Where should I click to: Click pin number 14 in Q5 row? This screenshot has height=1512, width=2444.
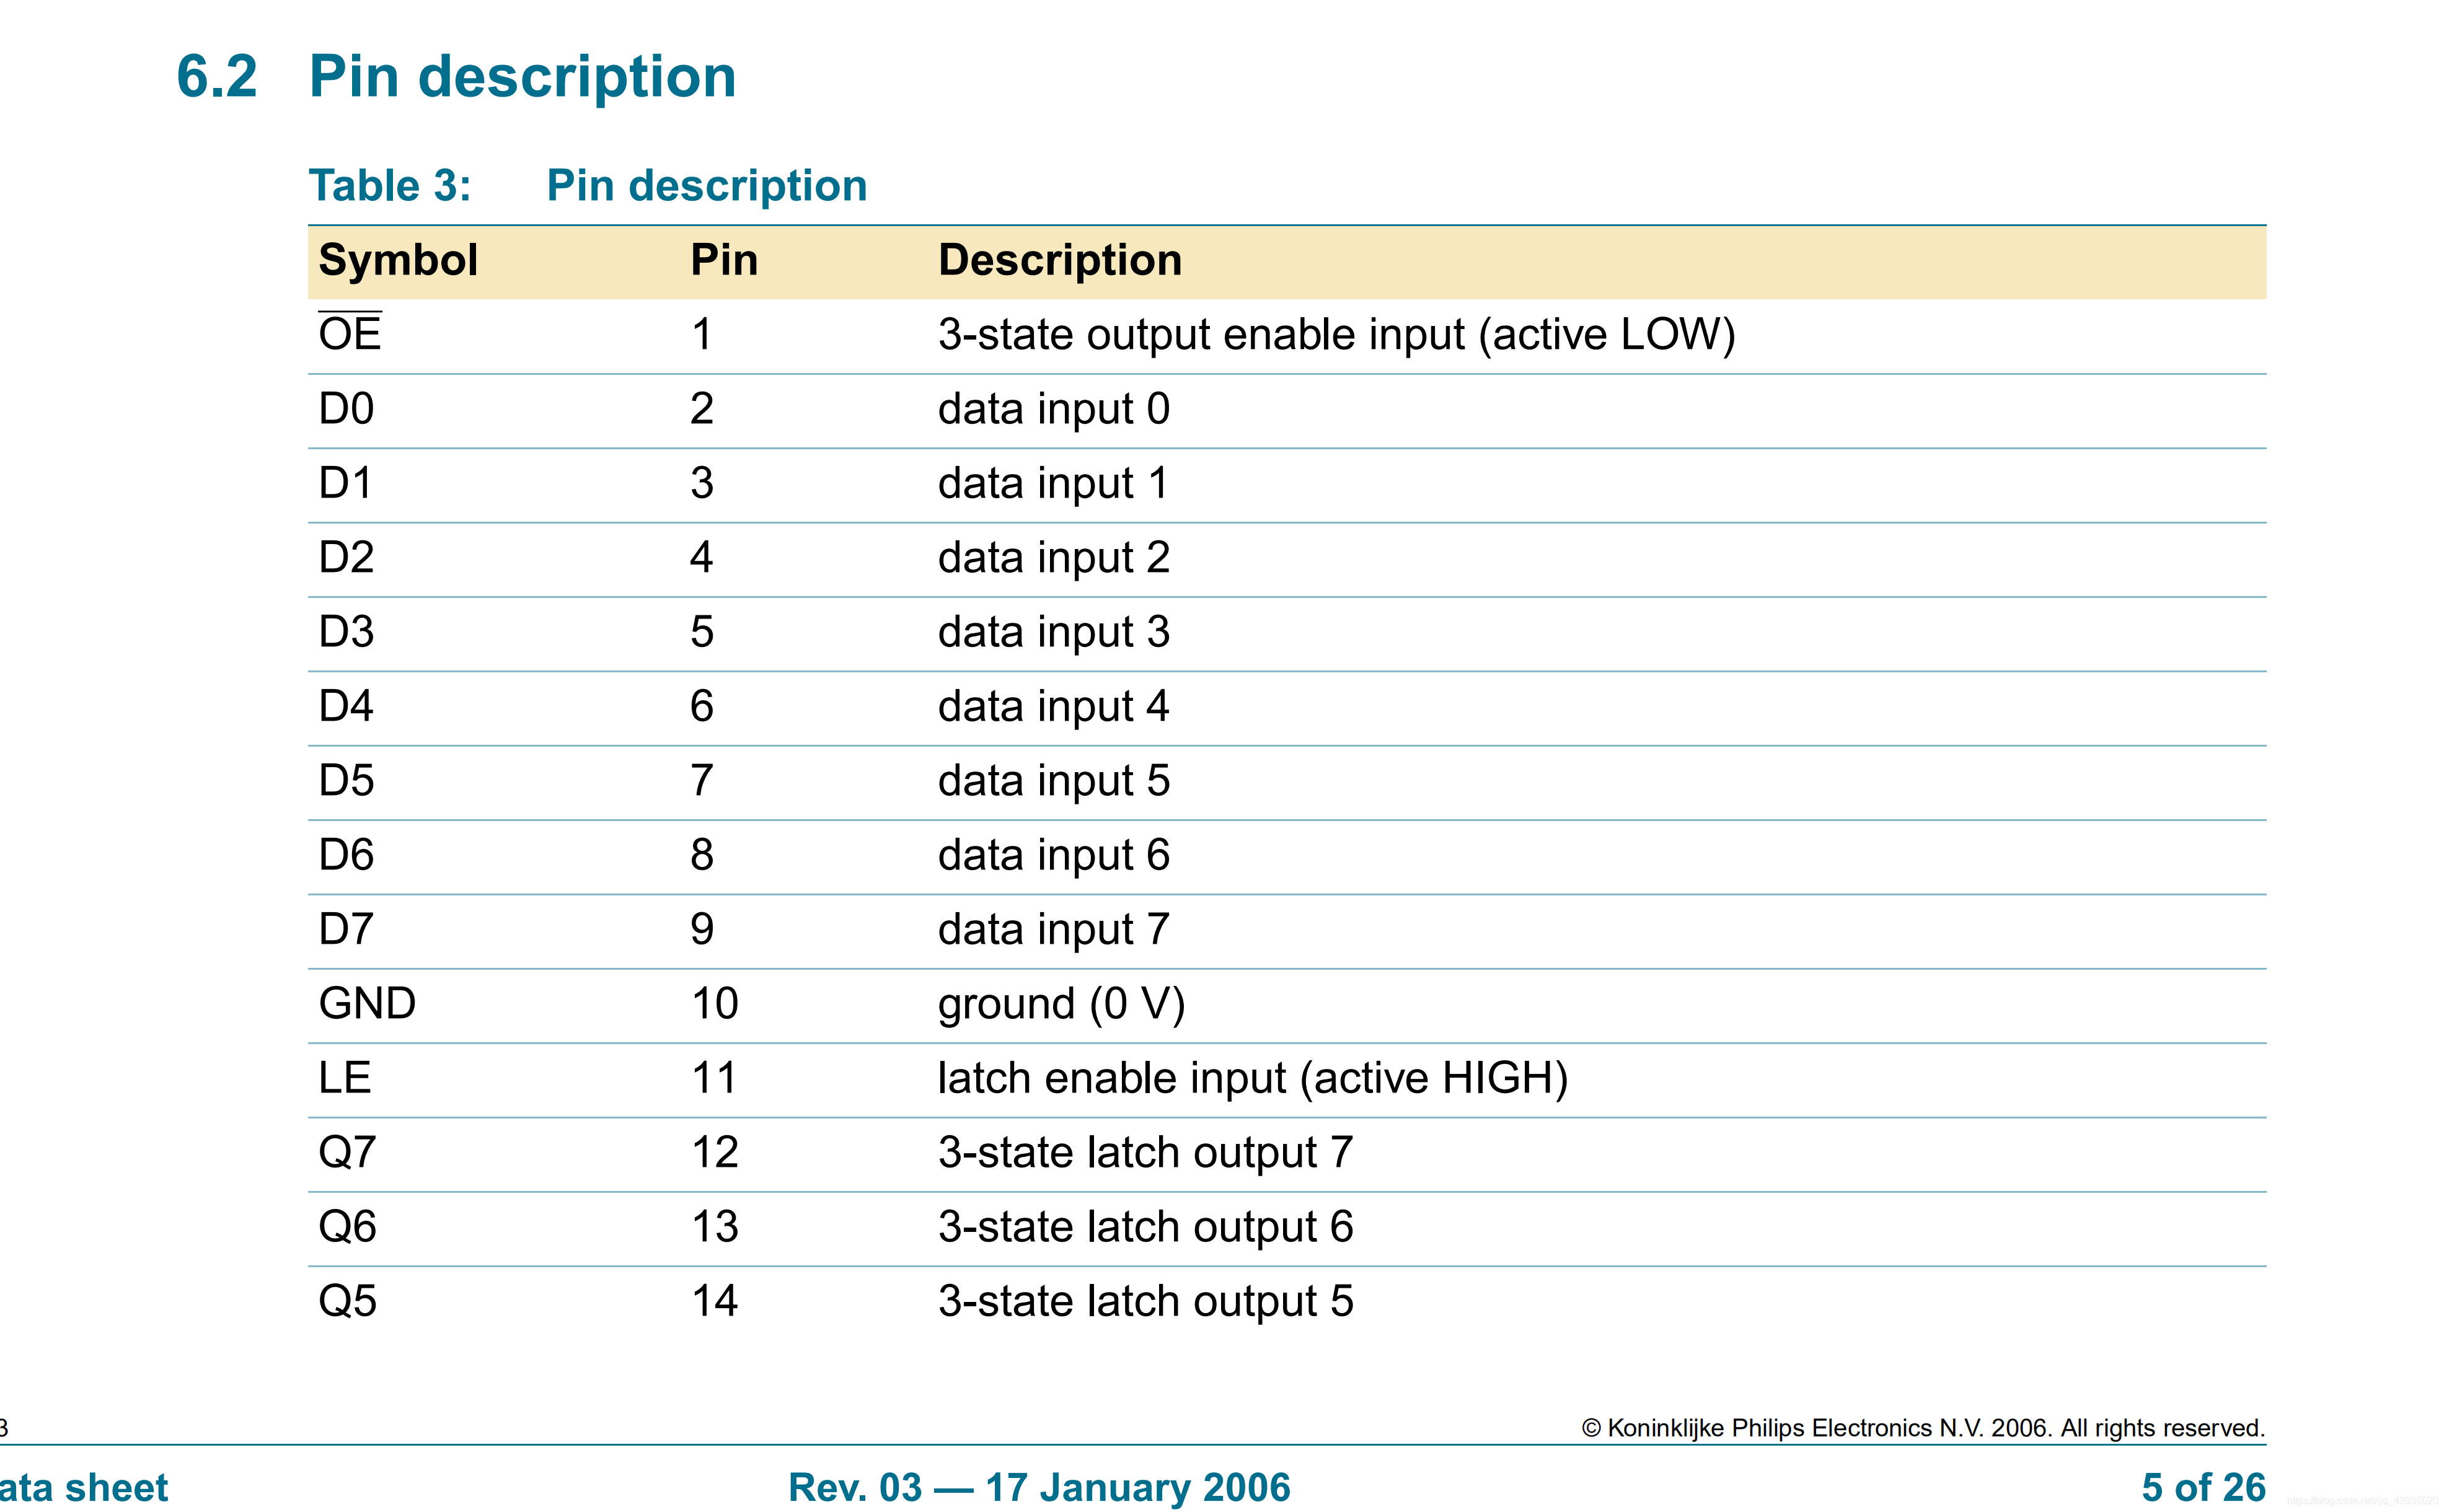tap(715, 1301)
